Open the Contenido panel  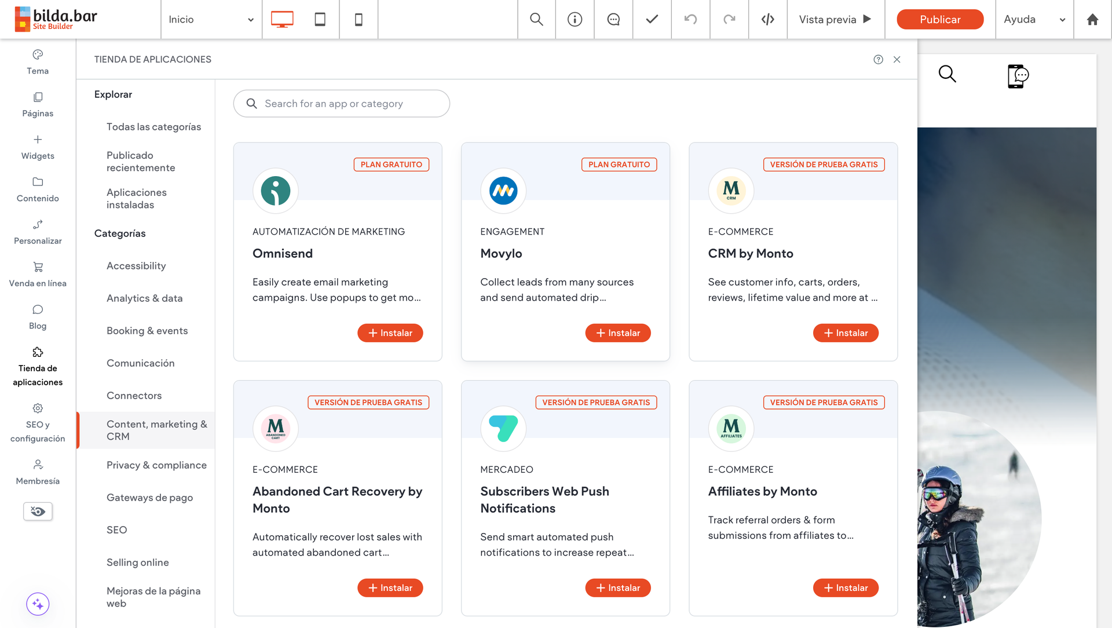click(x=38, y=189)
